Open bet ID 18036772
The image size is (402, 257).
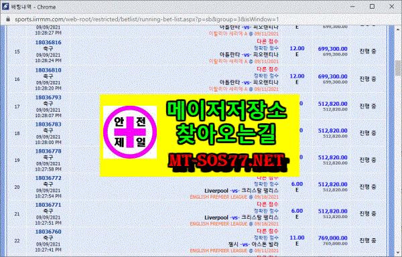pyautogui.click(x=48, y=178)
